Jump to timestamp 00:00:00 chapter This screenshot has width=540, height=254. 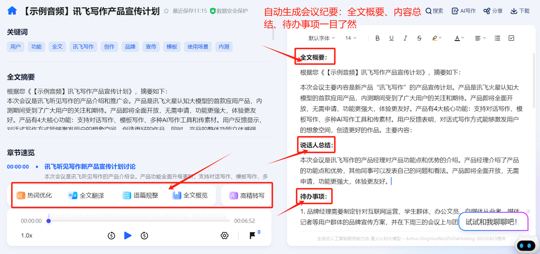pyautogui.click(x=18, y=167)
